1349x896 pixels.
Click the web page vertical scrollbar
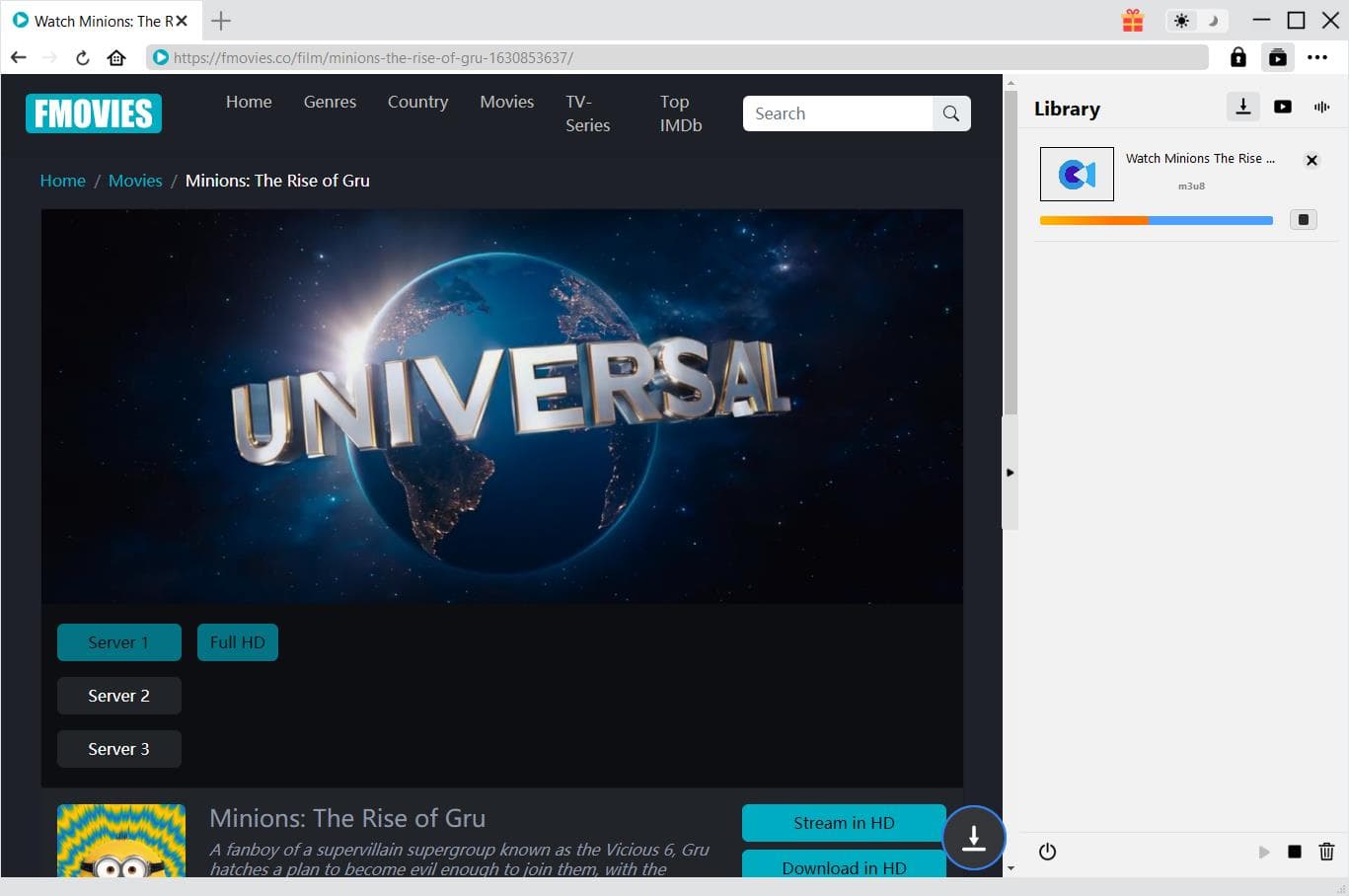pyautogui.click(x=1011, y=252)
